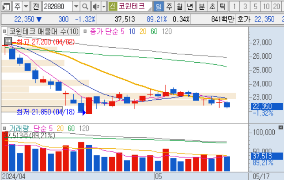Screen dimensions: 284x180
Task: Click the 37,513주(89.21%) volume text
Action: click(30, 135)
